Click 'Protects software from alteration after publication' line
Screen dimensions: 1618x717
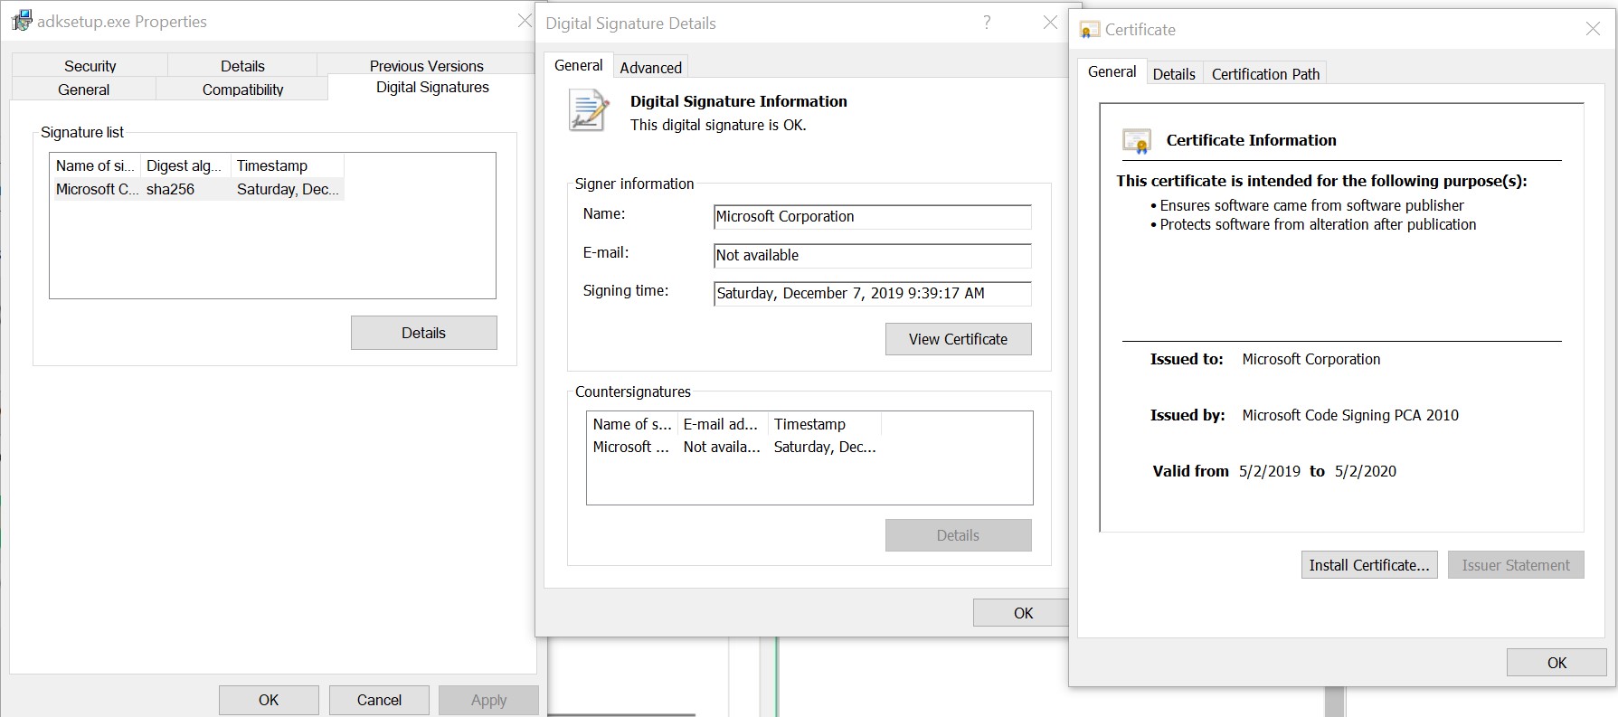1318,224
